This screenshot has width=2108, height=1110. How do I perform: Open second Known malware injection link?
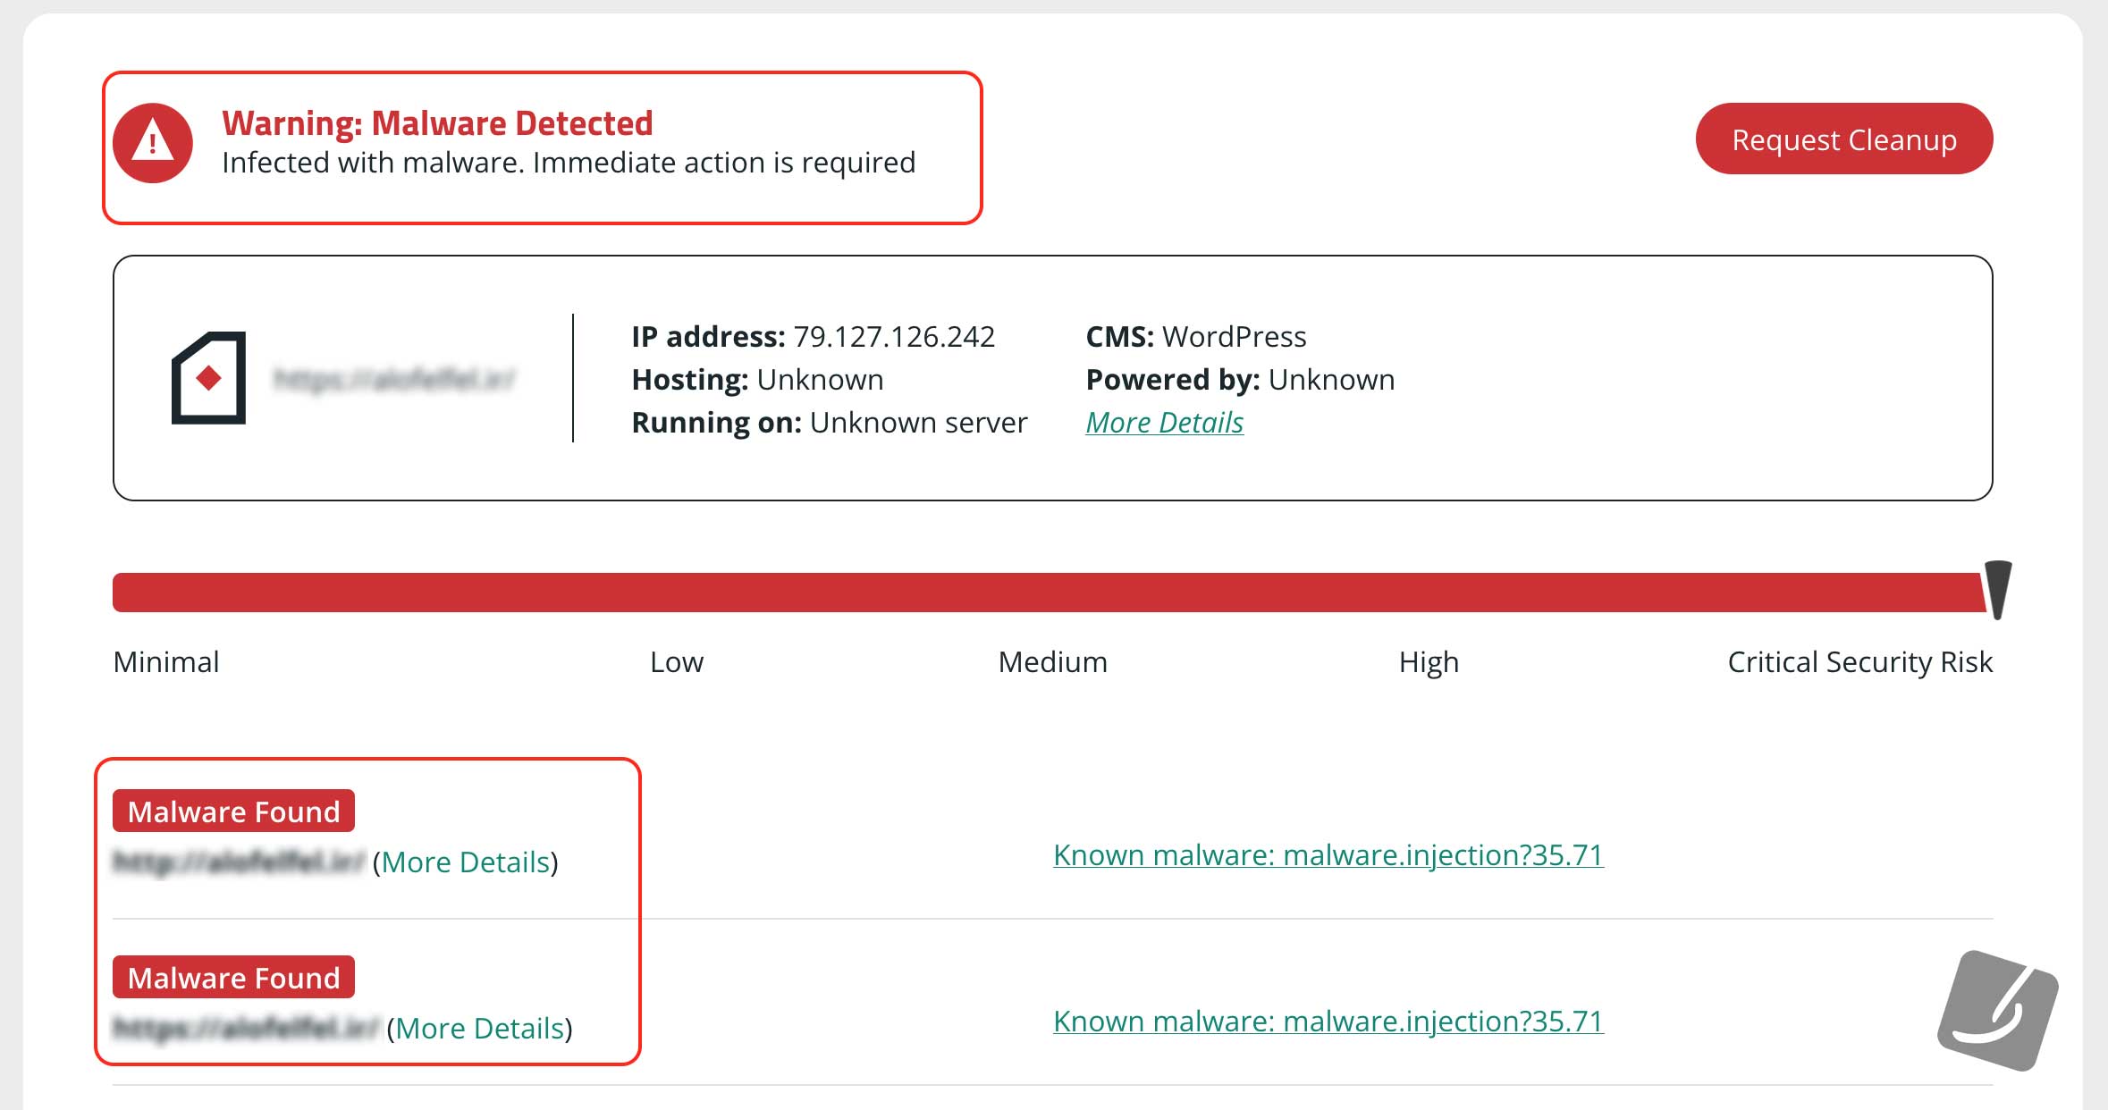[1328, 1022]
